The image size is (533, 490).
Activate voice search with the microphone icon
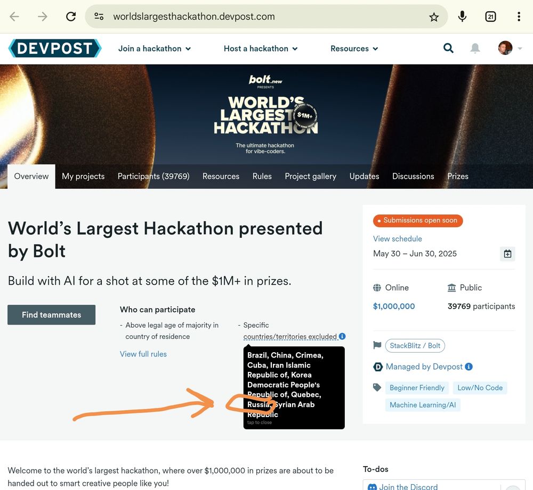coord(462,16)
